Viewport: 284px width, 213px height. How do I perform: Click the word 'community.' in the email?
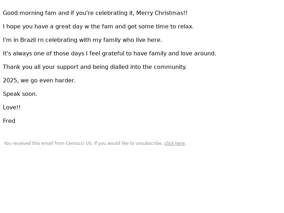(x=170, y=67)
